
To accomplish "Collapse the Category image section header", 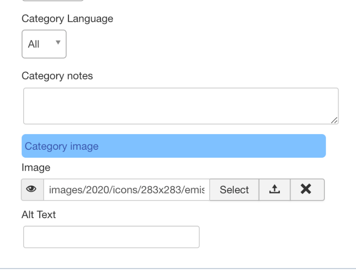I will point(174,146).
